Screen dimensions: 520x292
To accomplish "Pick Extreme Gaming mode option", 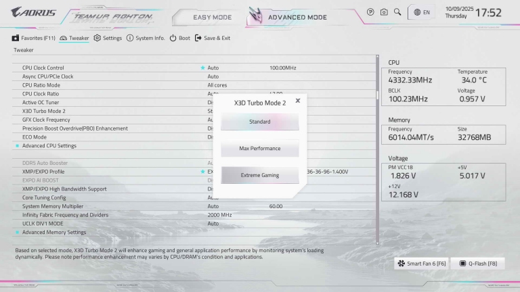I will click(259, 175).
